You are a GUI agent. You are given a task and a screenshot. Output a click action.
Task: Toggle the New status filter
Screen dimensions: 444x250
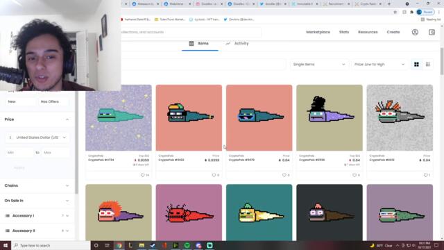(x=21, y=101)
